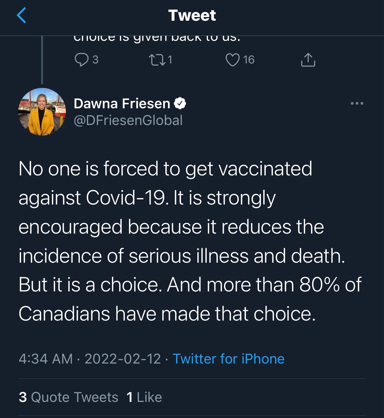Image resolution: width=384 pixels, height=418 pixels.
Task: Like the parent tweet with the heart icon
Action: 232,60
